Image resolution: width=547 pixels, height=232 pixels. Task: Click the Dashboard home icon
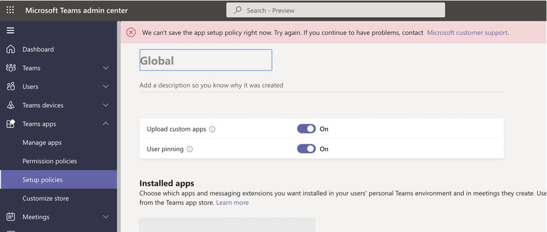click(10, 49)
